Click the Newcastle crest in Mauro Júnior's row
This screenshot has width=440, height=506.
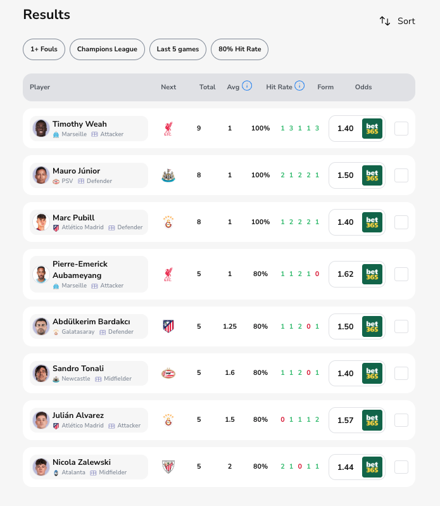pyautogui.click(x=168, y=175)
